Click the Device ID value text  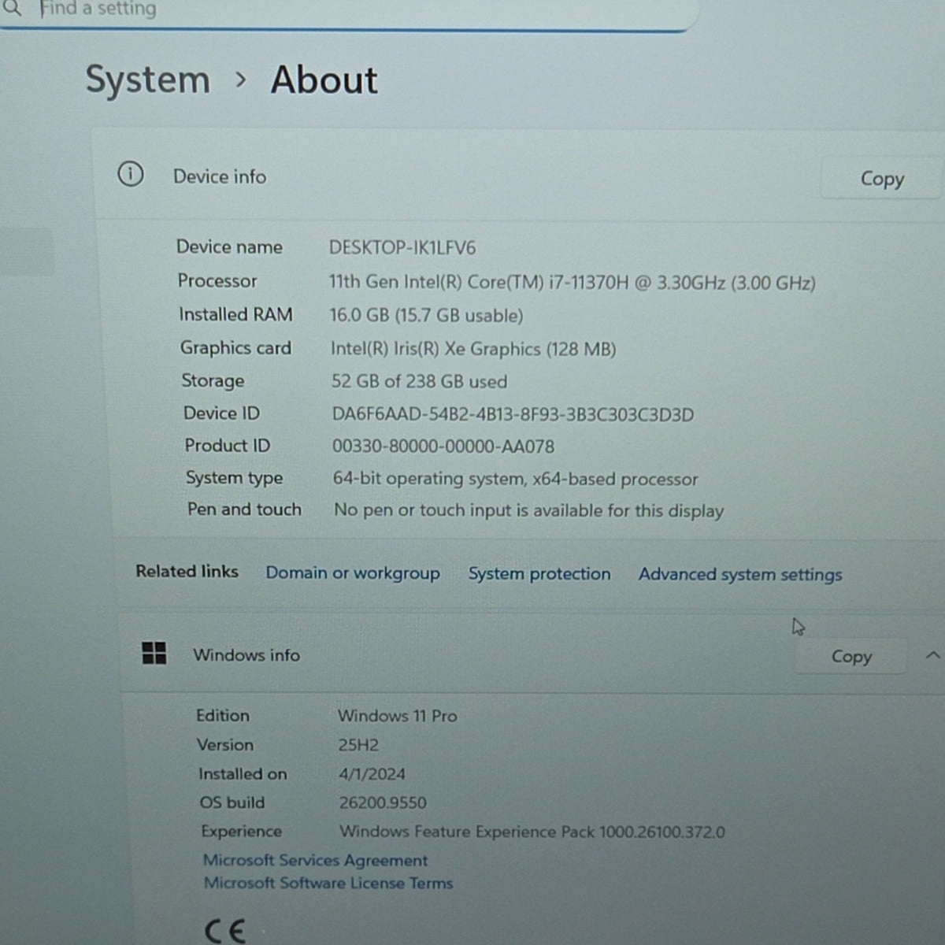[x=513, y=414]
